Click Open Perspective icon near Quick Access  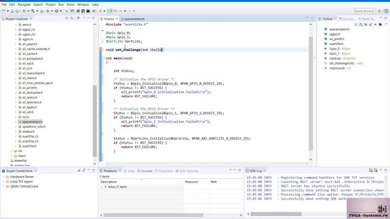point(379,11)
